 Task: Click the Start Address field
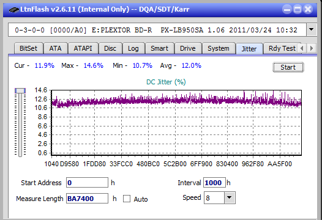pyautogui.click(x=87, y=183)
